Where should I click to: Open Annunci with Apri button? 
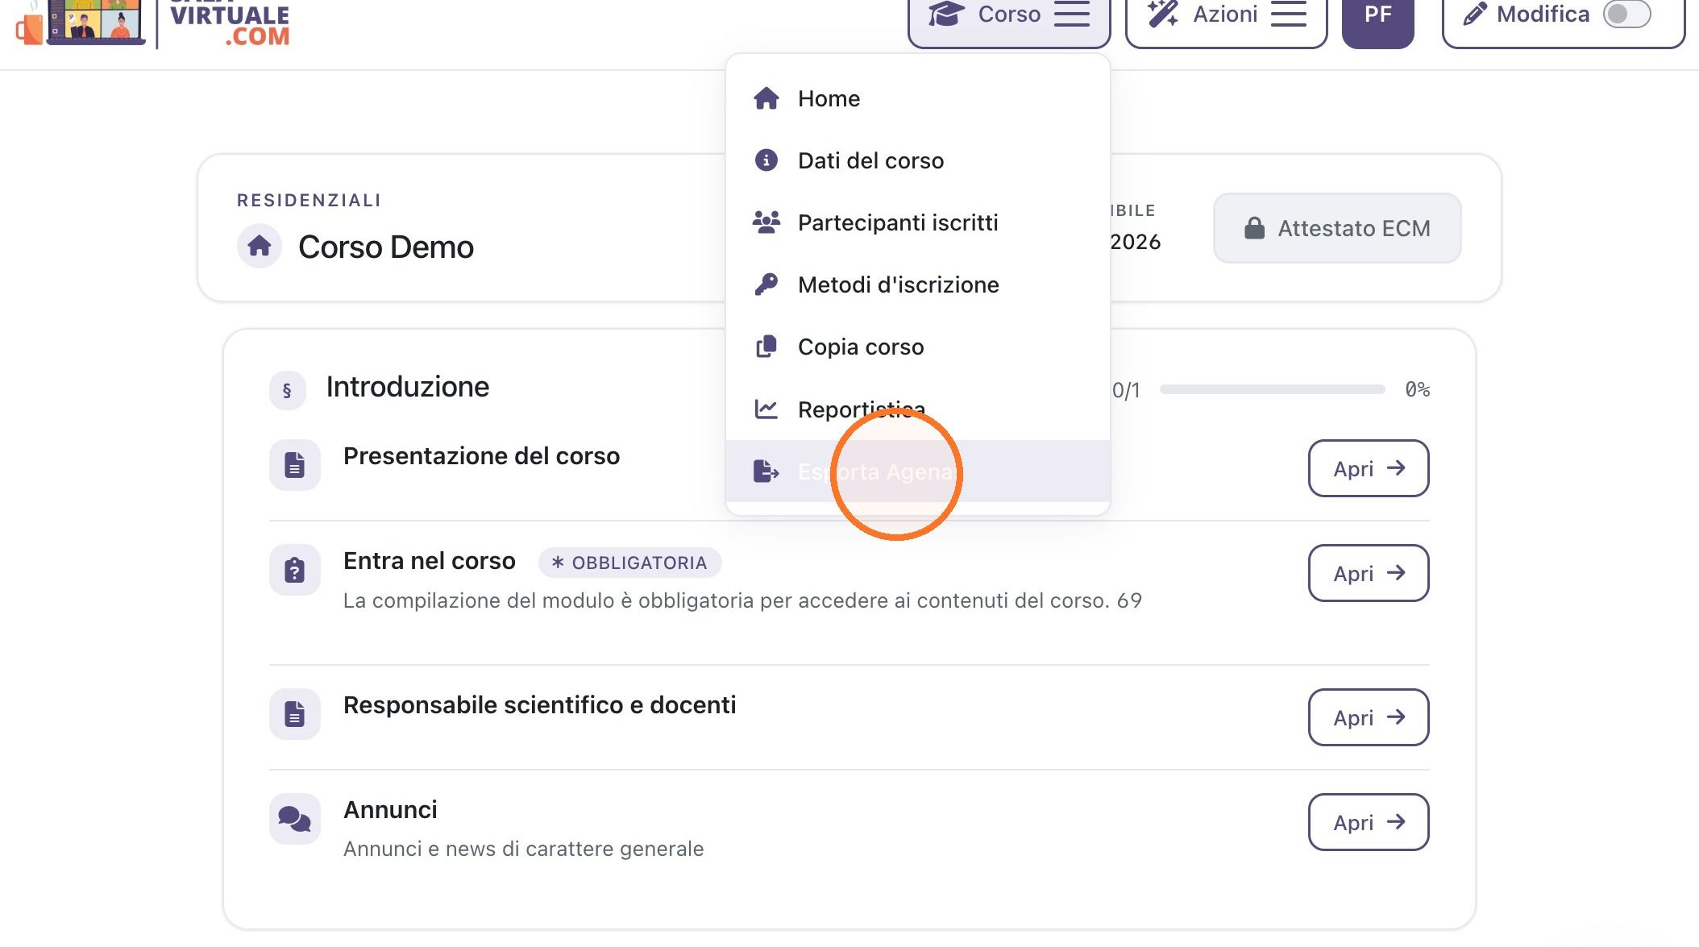(x=1369, y=822)
